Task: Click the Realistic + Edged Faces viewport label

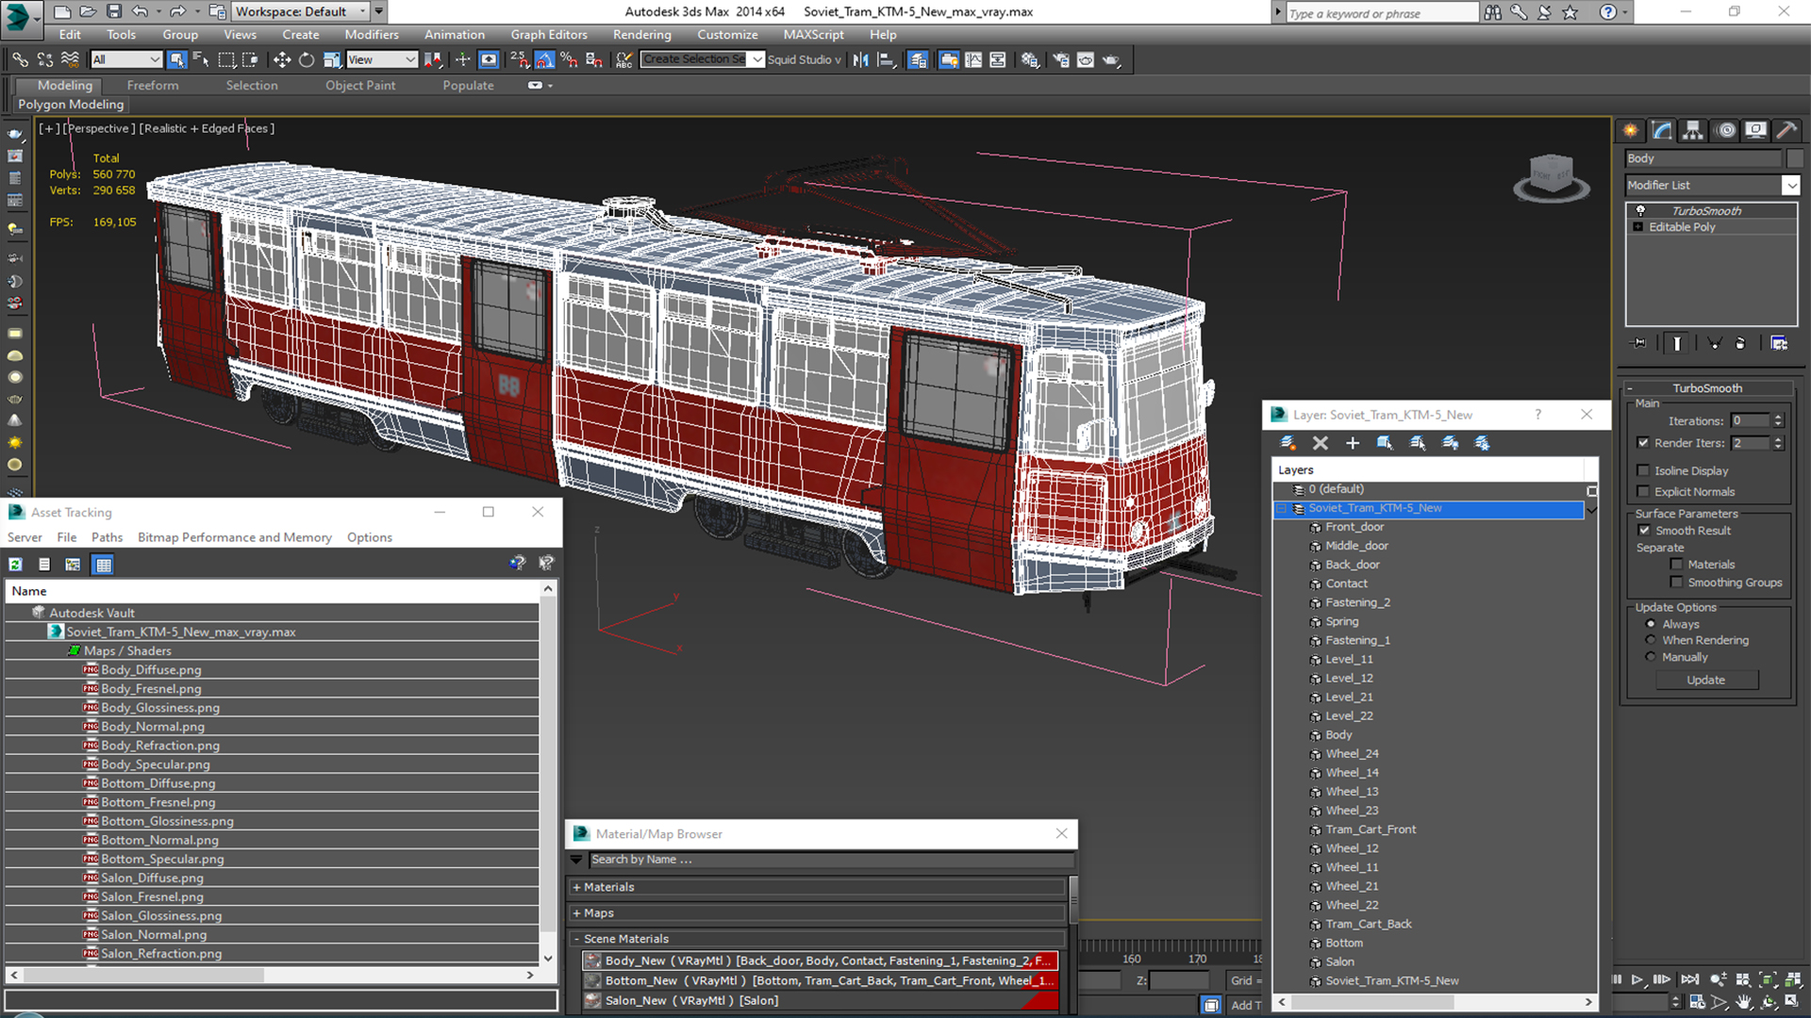Action: click(207, 128)
